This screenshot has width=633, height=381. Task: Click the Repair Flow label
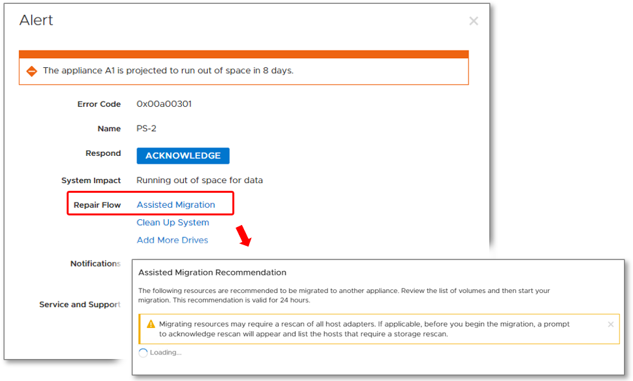coord(97,205)
